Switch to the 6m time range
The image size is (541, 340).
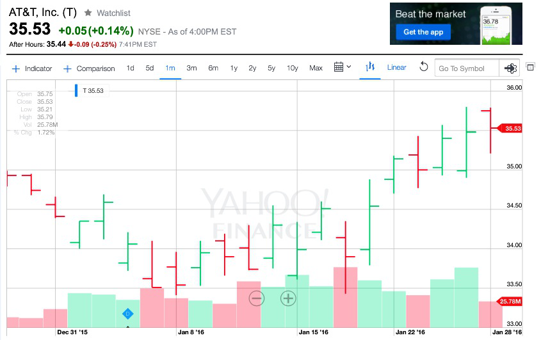pos(213,68)
